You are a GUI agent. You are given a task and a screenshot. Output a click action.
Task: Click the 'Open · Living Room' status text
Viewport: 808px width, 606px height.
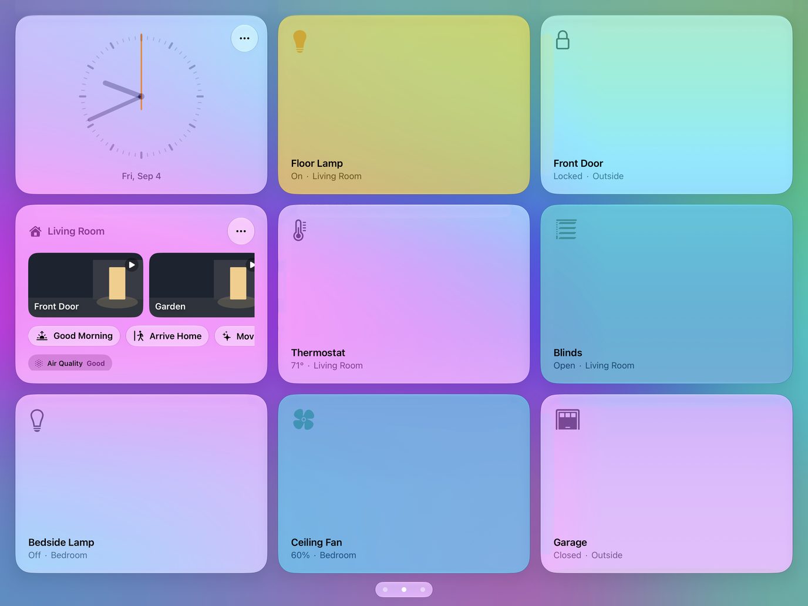pyautogui.click(x=594, y=366)
